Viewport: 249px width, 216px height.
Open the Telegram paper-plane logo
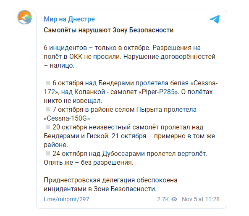pos(215,19)
